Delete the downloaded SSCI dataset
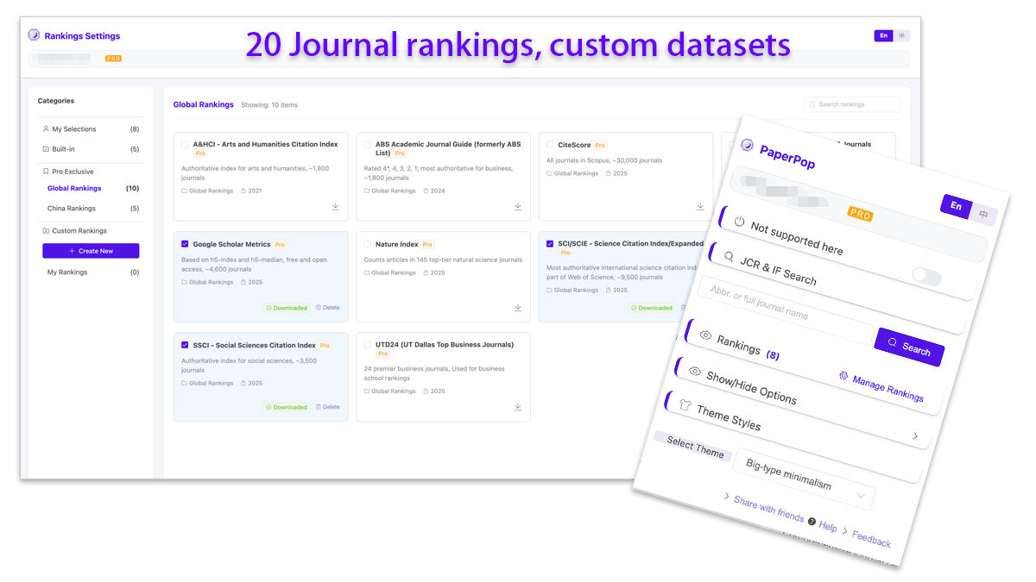Screen dimensions: 1036x582 pos(328,406)
